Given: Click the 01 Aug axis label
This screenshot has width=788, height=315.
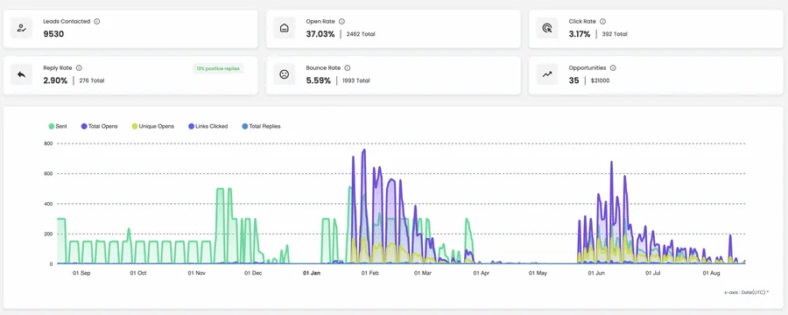Looking at the screenshot, I should (x=711, y=273).
